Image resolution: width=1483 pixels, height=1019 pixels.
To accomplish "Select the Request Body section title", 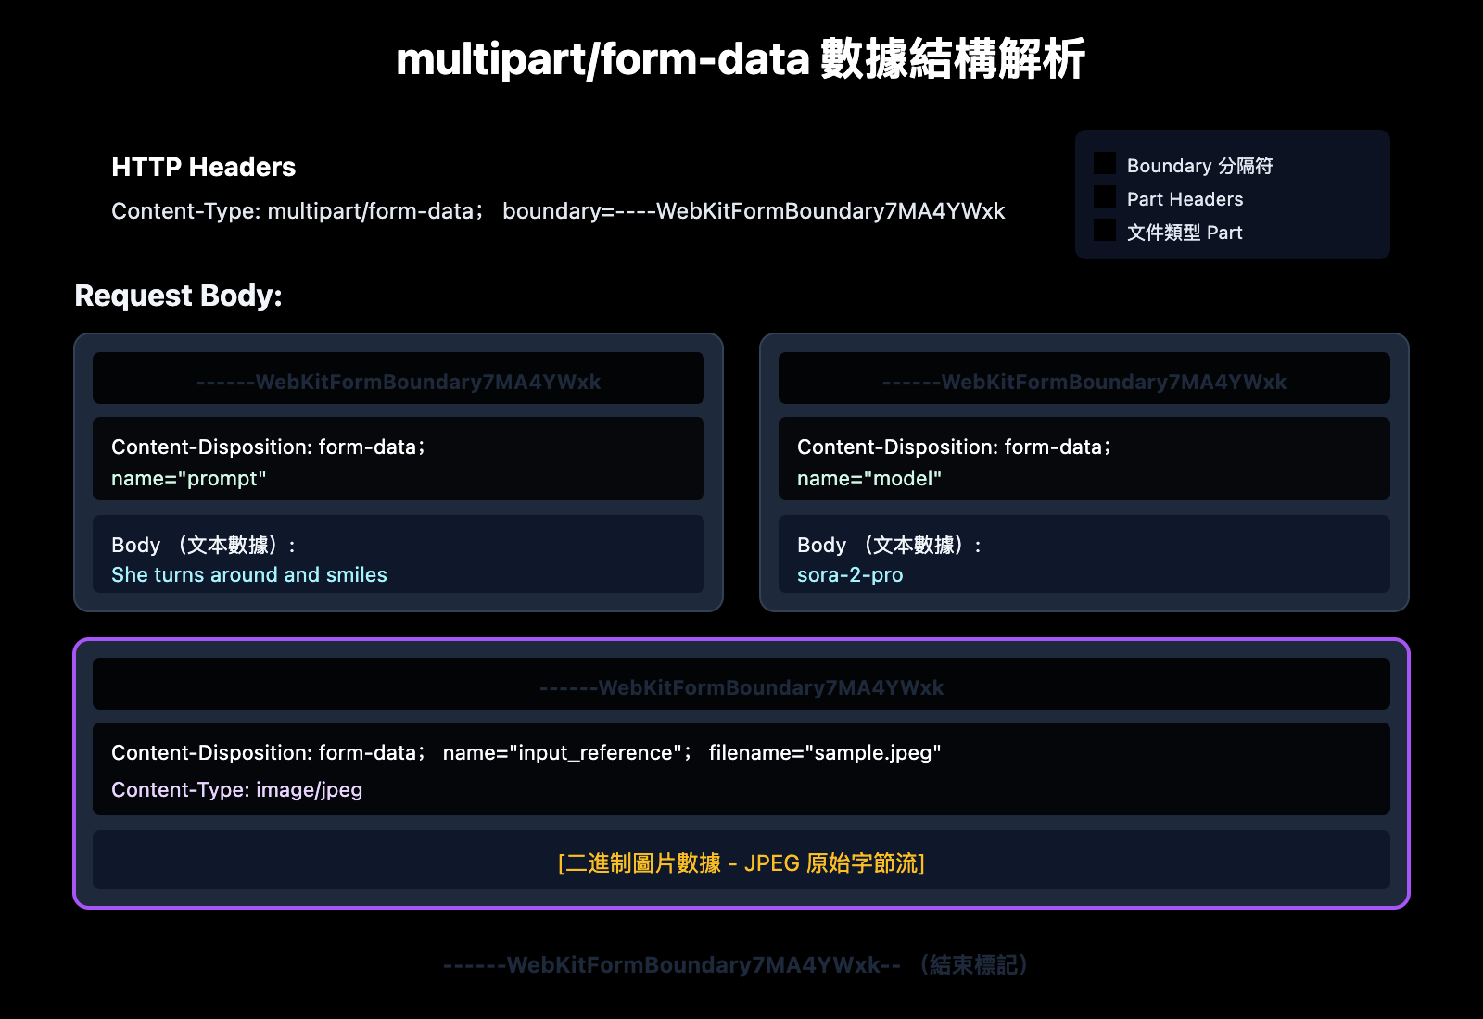I will pos(179,296).
